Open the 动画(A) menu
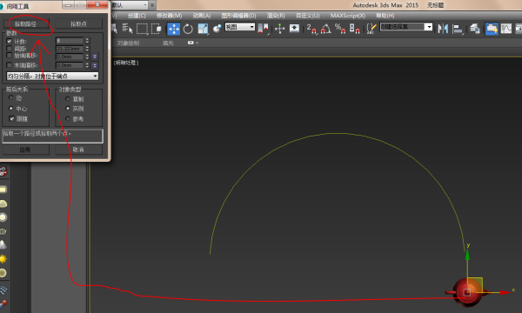Image resolution: width=522 pixels, height=313 pixels. point(202,16)
